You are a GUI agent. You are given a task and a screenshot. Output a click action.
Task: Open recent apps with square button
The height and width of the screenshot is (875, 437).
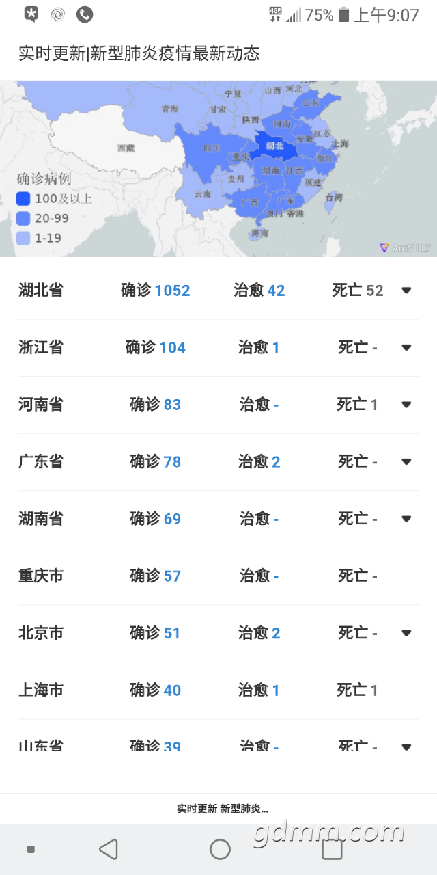coord(332,849)
